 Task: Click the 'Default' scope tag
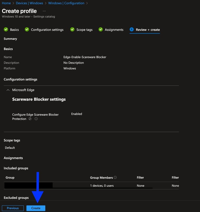(x=10, y=148)
